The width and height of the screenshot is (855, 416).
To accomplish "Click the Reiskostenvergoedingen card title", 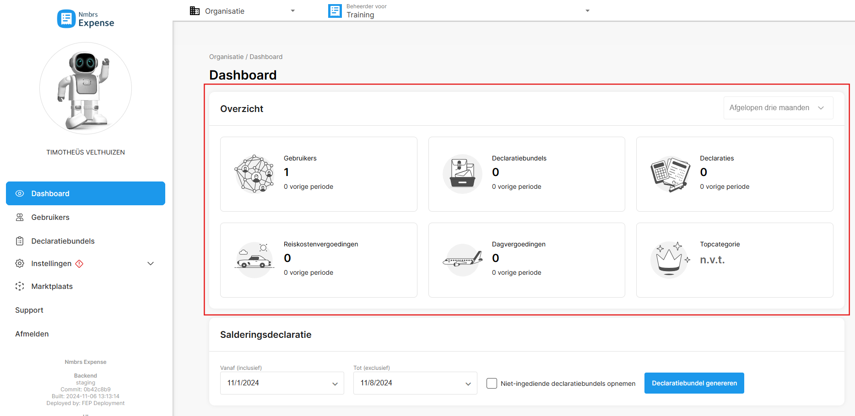I will click(321, 244).
